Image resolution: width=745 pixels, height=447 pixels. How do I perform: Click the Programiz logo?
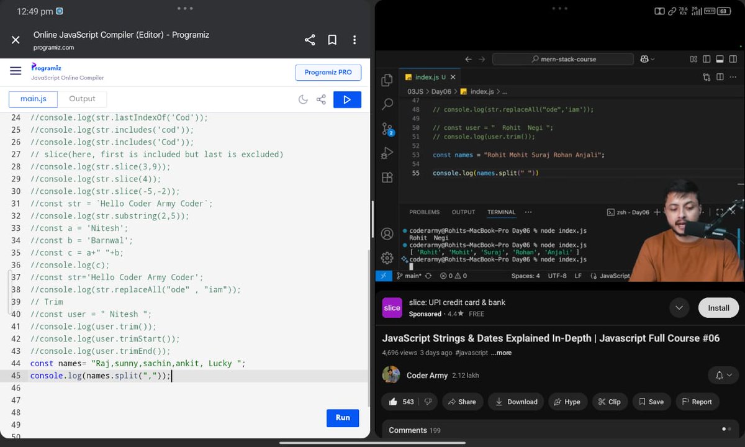tap(47, 67)
